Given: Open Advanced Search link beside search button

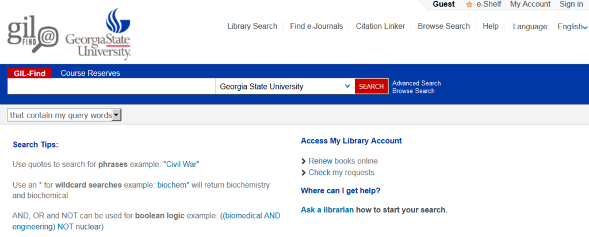Looking at the screenshot, I should pyautogui.click(x=416, y=83).
